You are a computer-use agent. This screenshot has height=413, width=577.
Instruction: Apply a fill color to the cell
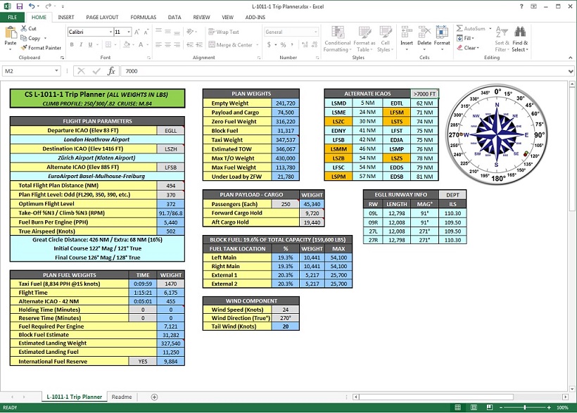[127, 44]
